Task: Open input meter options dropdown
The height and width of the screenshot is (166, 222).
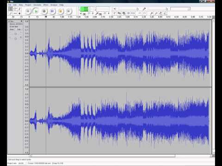Action: 100,14
